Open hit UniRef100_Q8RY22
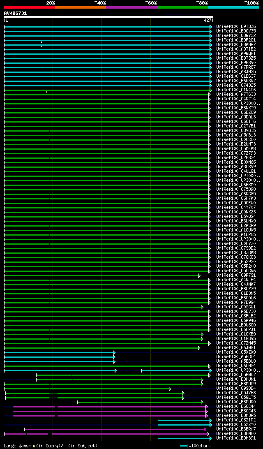The image size is (263, 449). click(236, 35)
